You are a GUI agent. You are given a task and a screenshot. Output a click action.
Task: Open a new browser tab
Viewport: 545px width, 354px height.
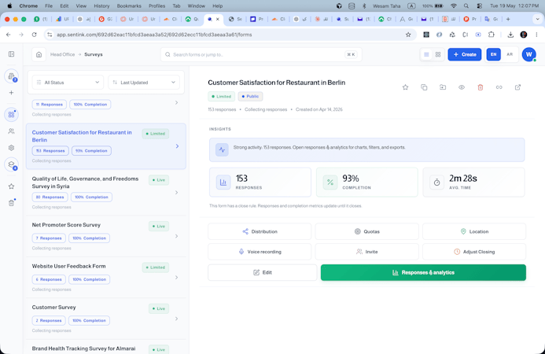tap(508, 19)
